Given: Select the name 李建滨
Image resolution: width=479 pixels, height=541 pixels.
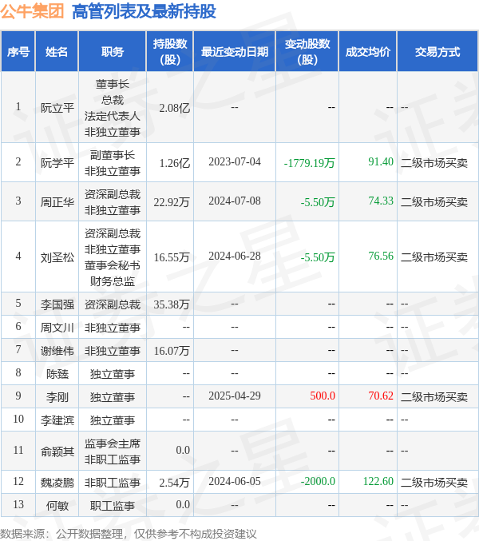Looking at the screenshot, I should coord(57,420).
